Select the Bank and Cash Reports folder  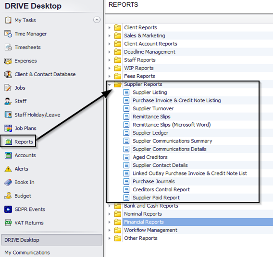click(151, 206)
